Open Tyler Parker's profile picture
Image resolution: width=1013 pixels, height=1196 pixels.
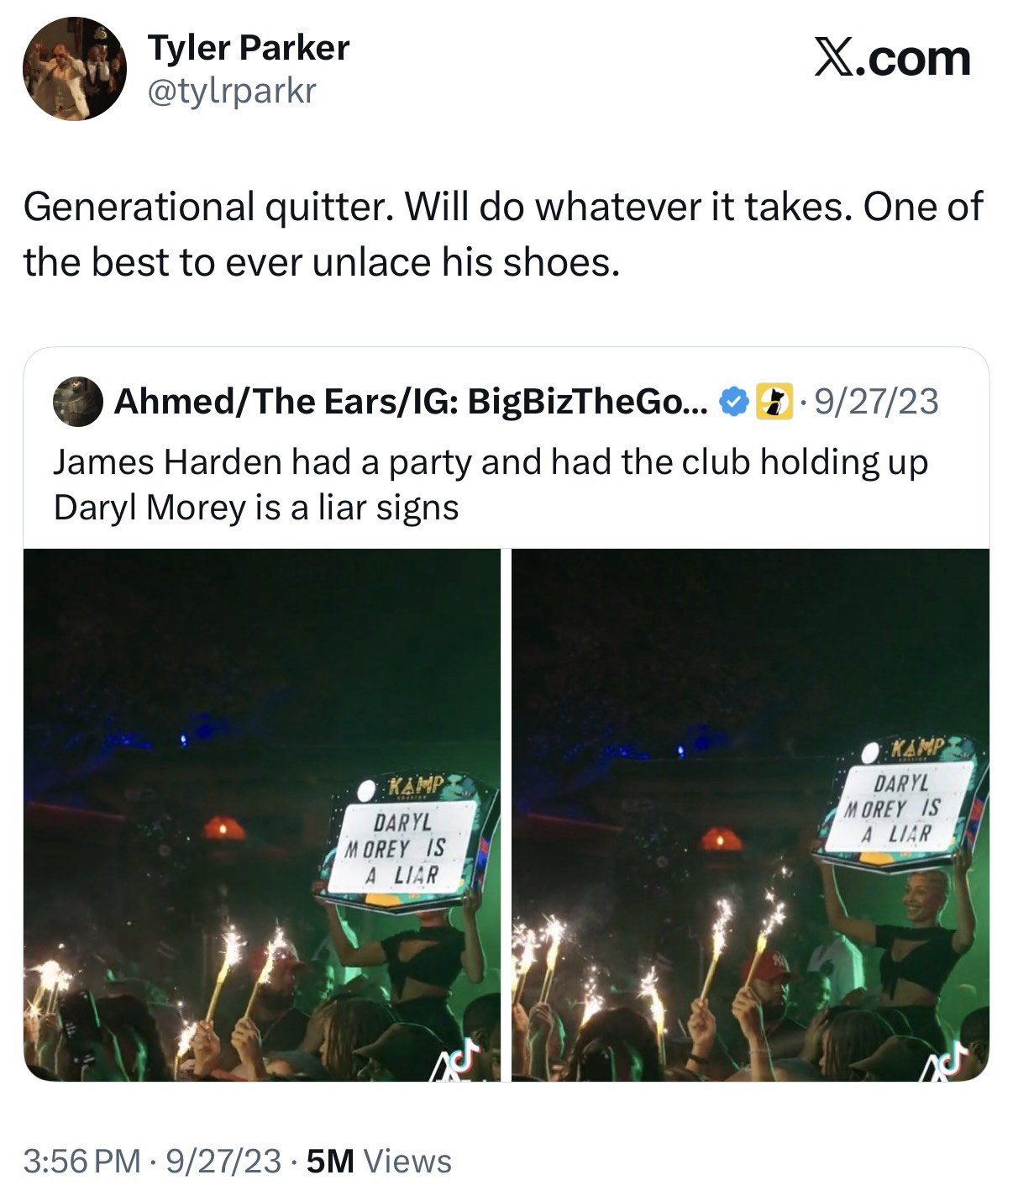pyautogui.click(x=74, y=70)
